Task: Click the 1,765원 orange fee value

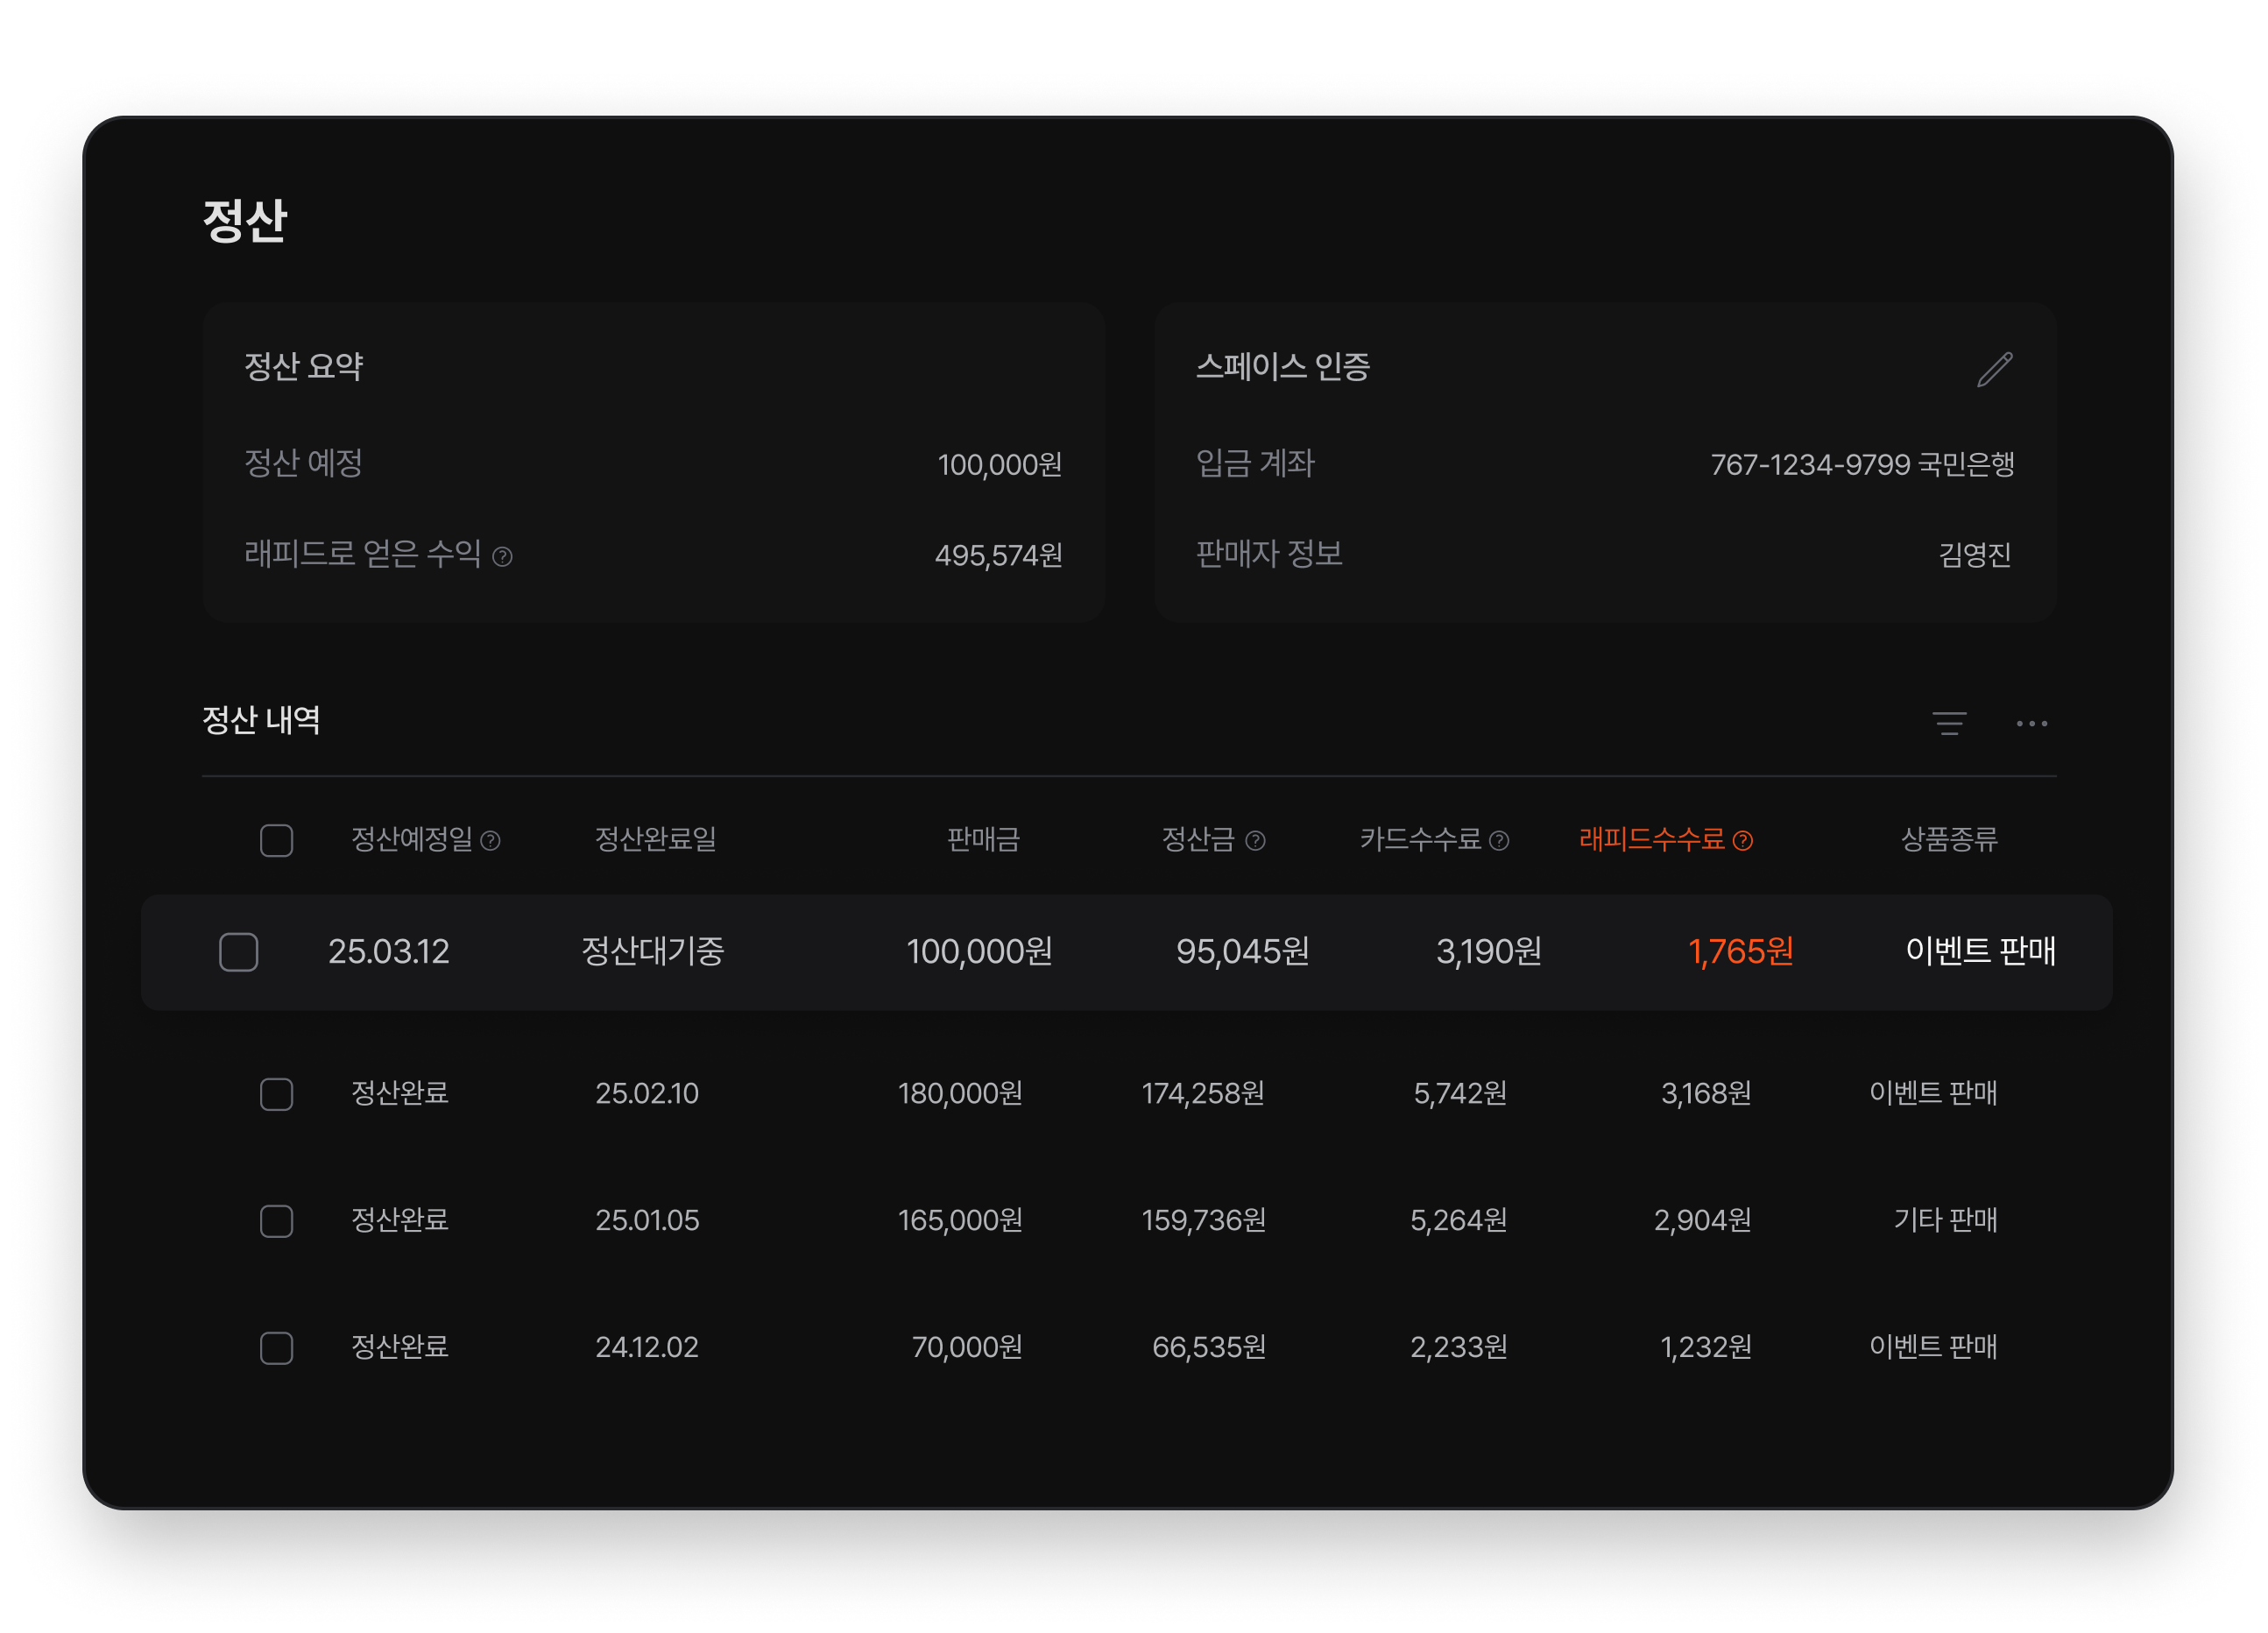Action: coord(1742,953)
